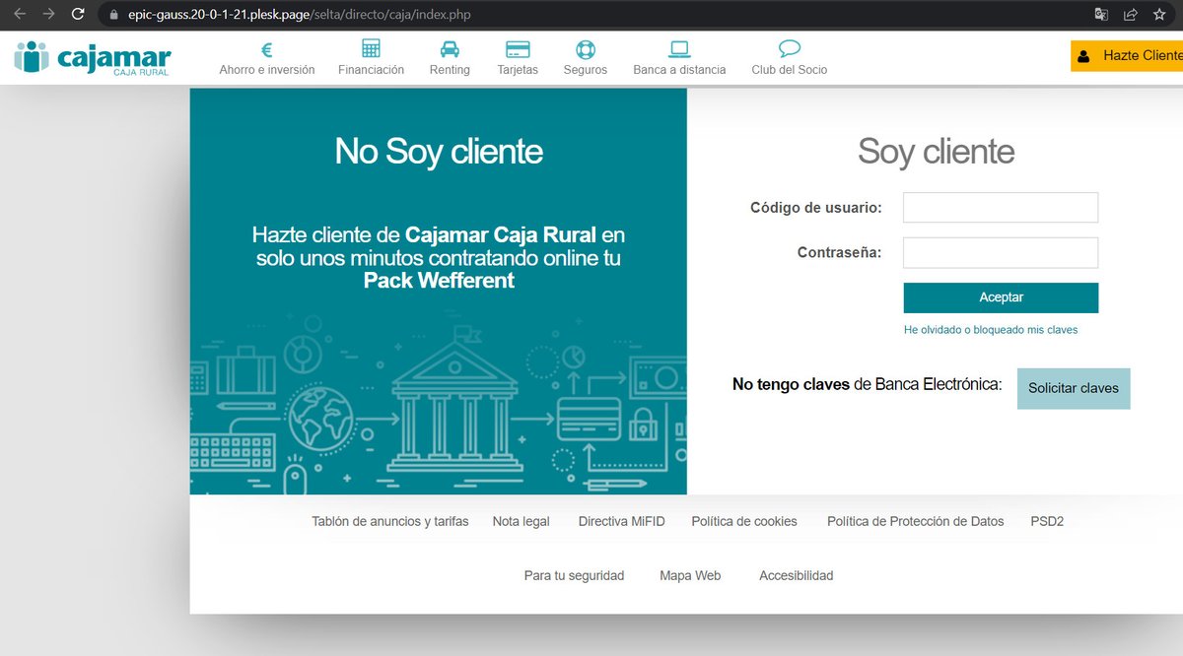1183x656 pixels.
Task: Click the browser forward arrow
Action: [x=48, y=15]
